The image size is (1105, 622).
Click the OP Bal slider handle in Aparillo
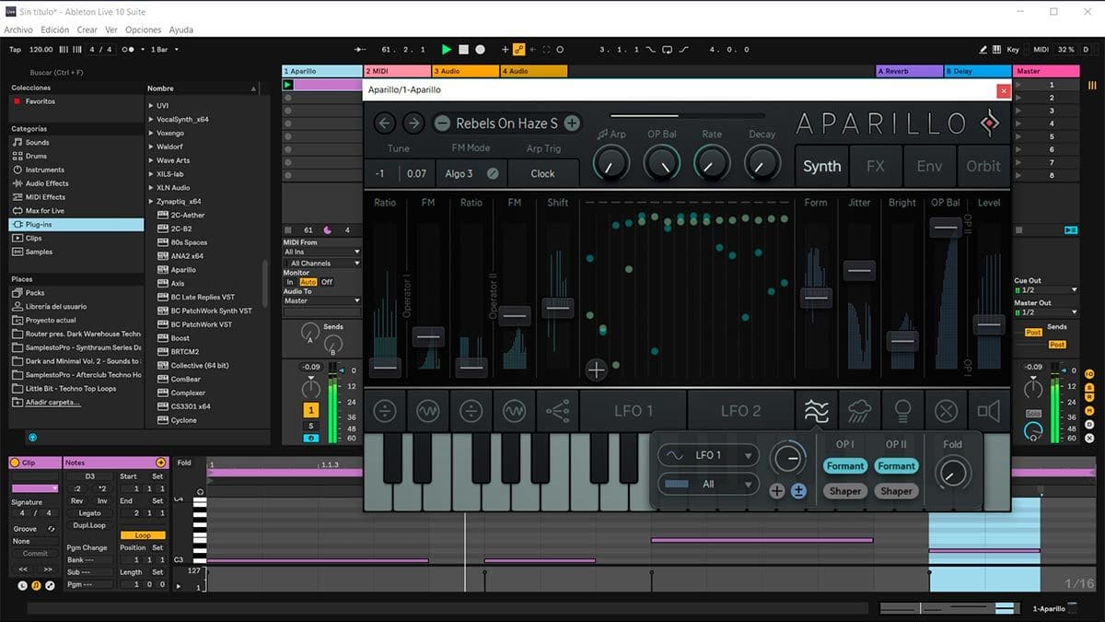coord(946,227)
